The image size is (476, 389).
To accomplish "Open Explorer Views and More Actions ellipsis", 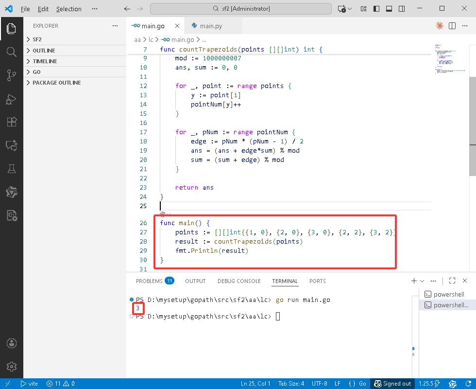I will 115,26.
